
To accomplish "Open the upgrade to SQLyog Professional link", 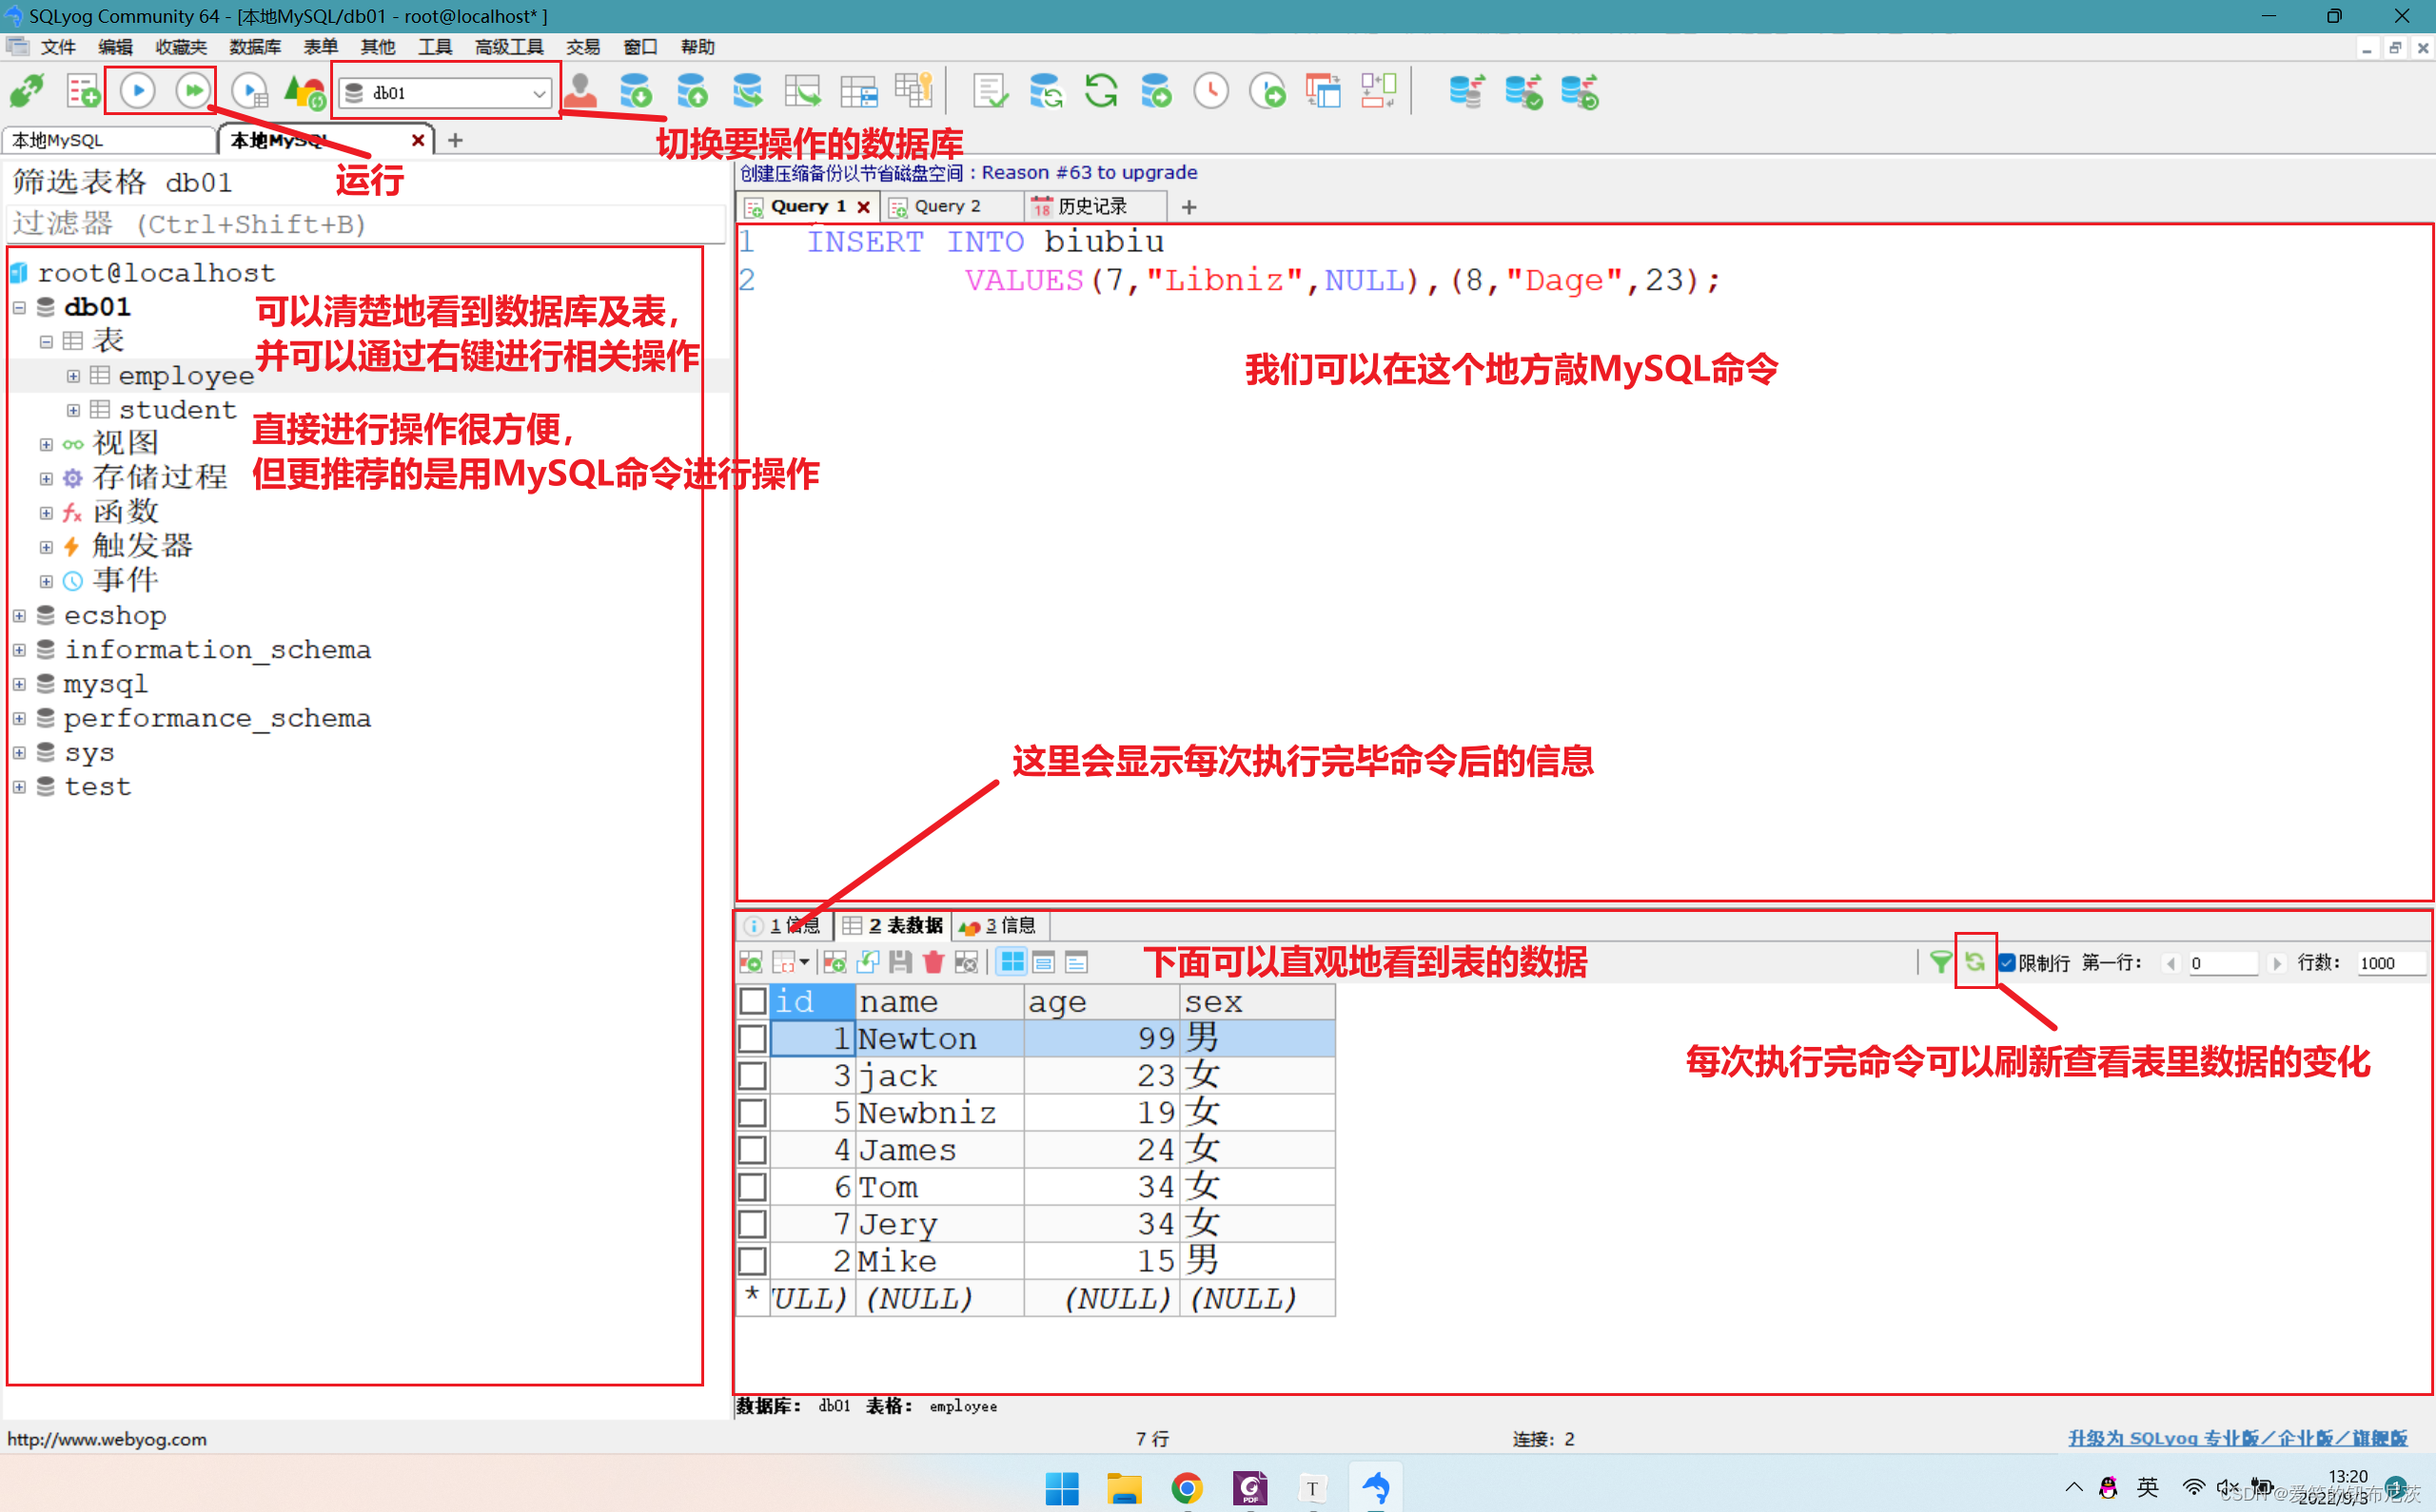I will click(x=2238, y=1438).
